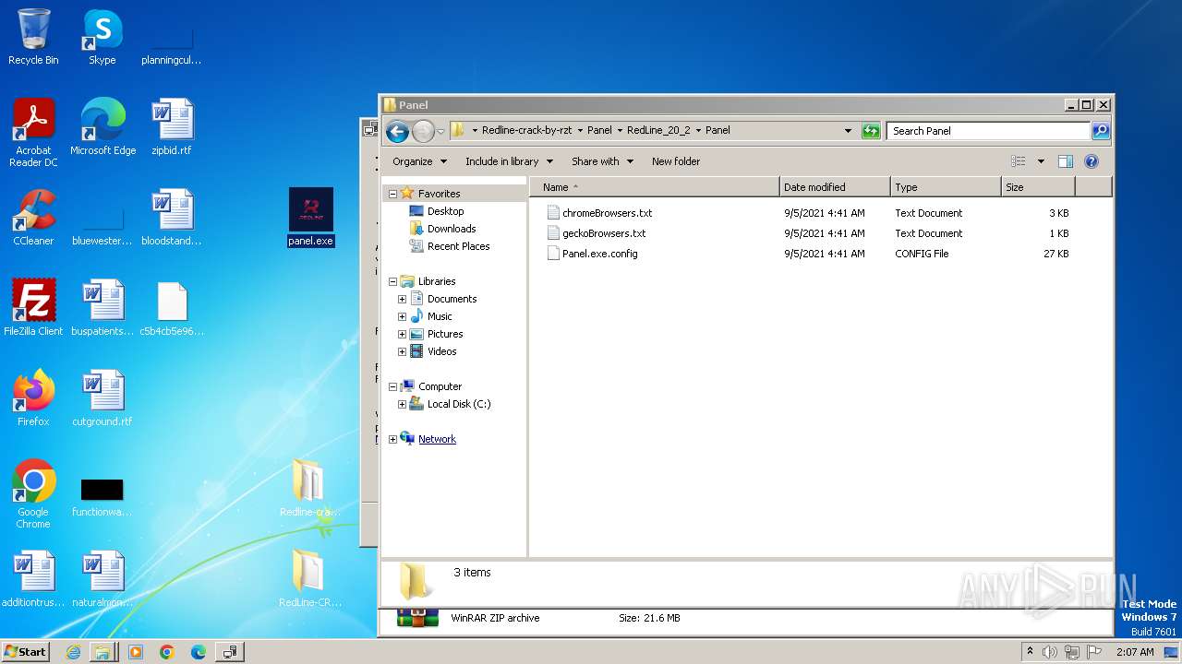Viewport: 1182px width, 664px height.
Task: Collapse the Libraries tree group
Action: tap(392, 281)
